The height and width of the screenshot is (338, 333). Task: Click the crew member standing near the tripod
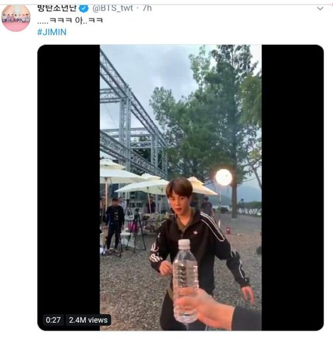coord(114,226)
